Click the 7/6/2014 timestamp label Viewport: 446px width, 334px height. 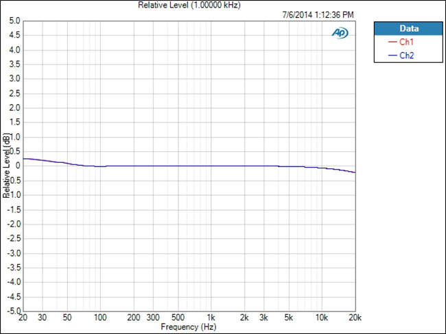pyautogui.click(x=318, y=14)
